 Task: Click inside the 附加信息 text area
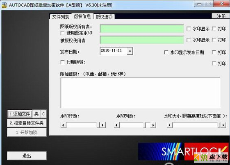click(x=140, y=93)
